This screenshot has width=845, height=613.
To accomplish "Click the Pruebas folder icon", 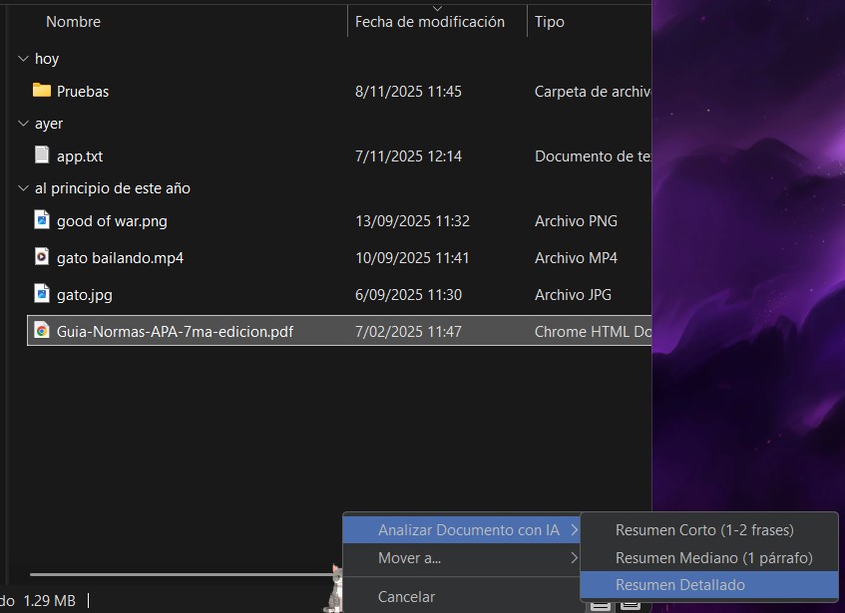I will pyautogui.click(x=41, y=91).
